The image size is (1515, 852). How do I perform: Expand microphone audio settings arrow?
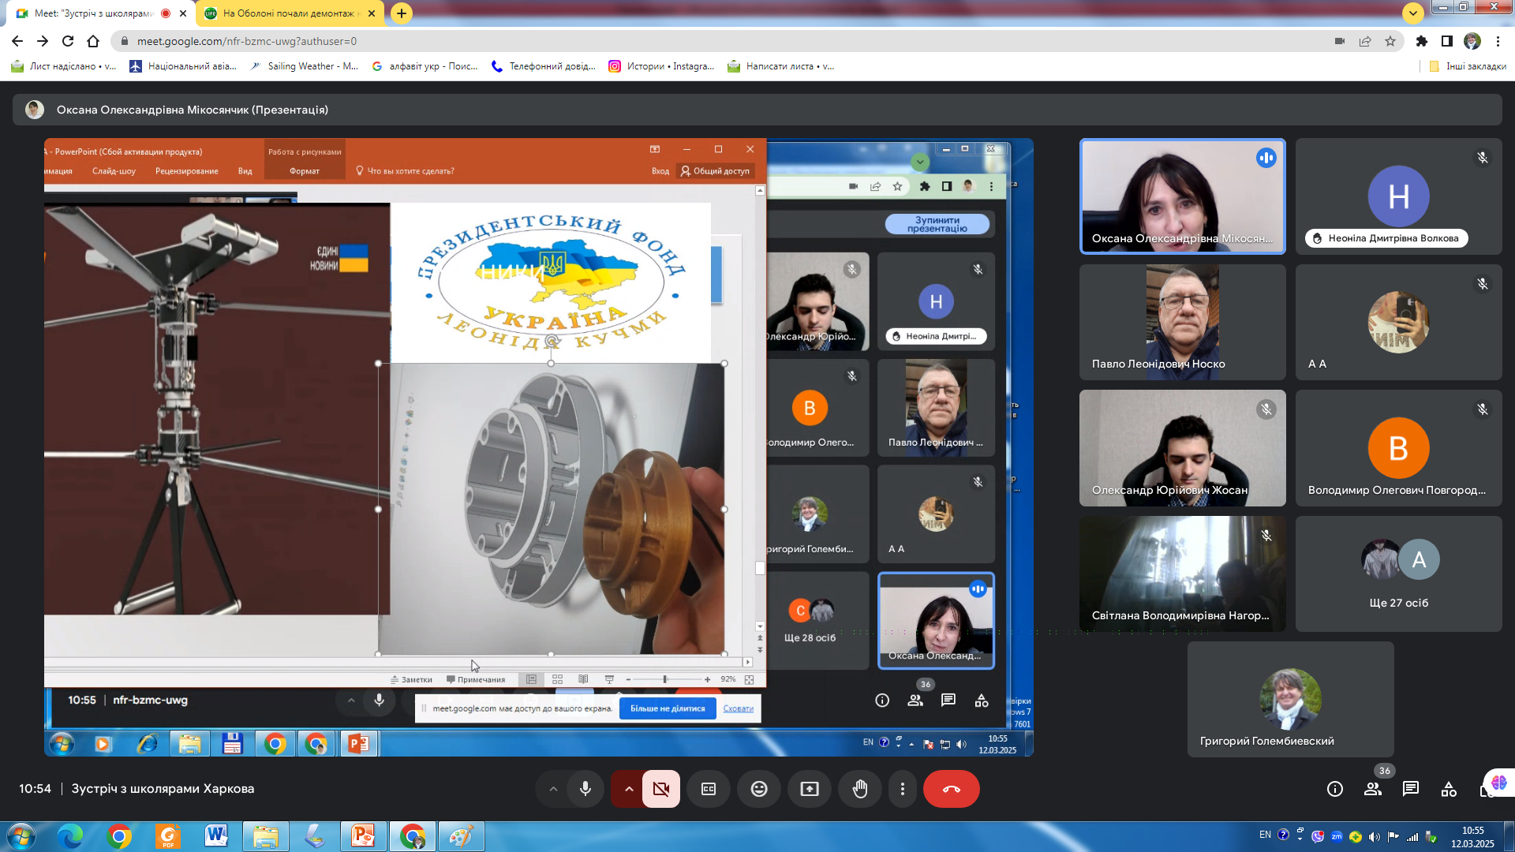tap(553, 789)
